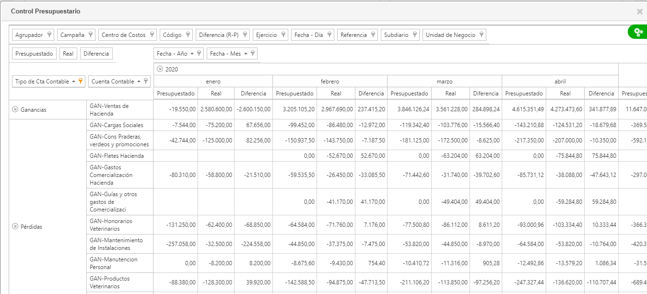This screenshot has height=294, width=647.
Task: Toggle sort on Fecha - Año field
Action: coord(192,53)
